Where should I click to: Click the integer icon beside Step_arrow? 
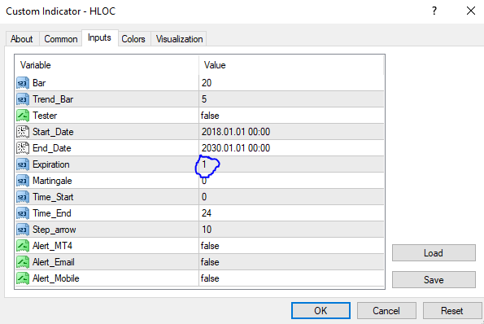(x=23, y=230)
